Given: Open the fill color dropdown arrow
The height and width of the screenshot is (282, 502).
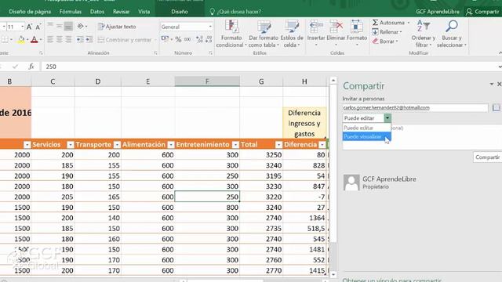Looking at the screenshot, I should (27, 40).
